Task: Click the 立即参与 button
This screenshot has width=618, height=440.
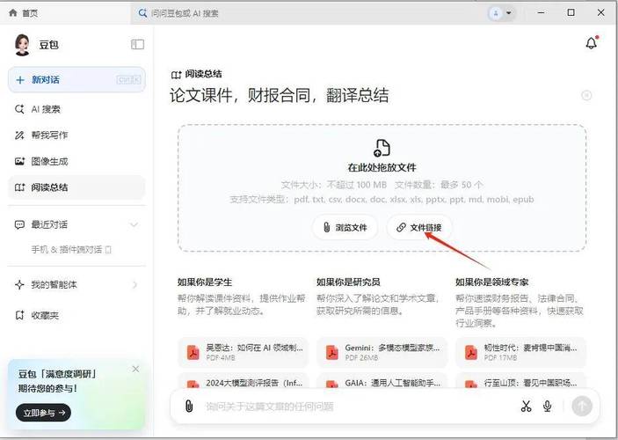Action: [x=43, y=413]
